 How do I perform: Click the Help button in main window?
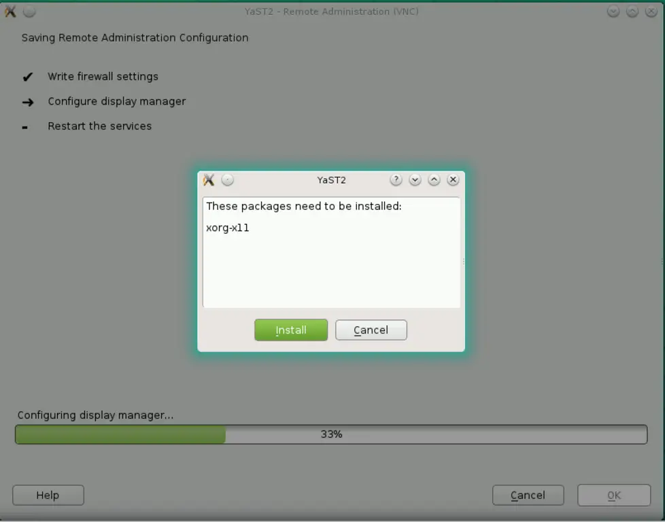click(48, 495)
